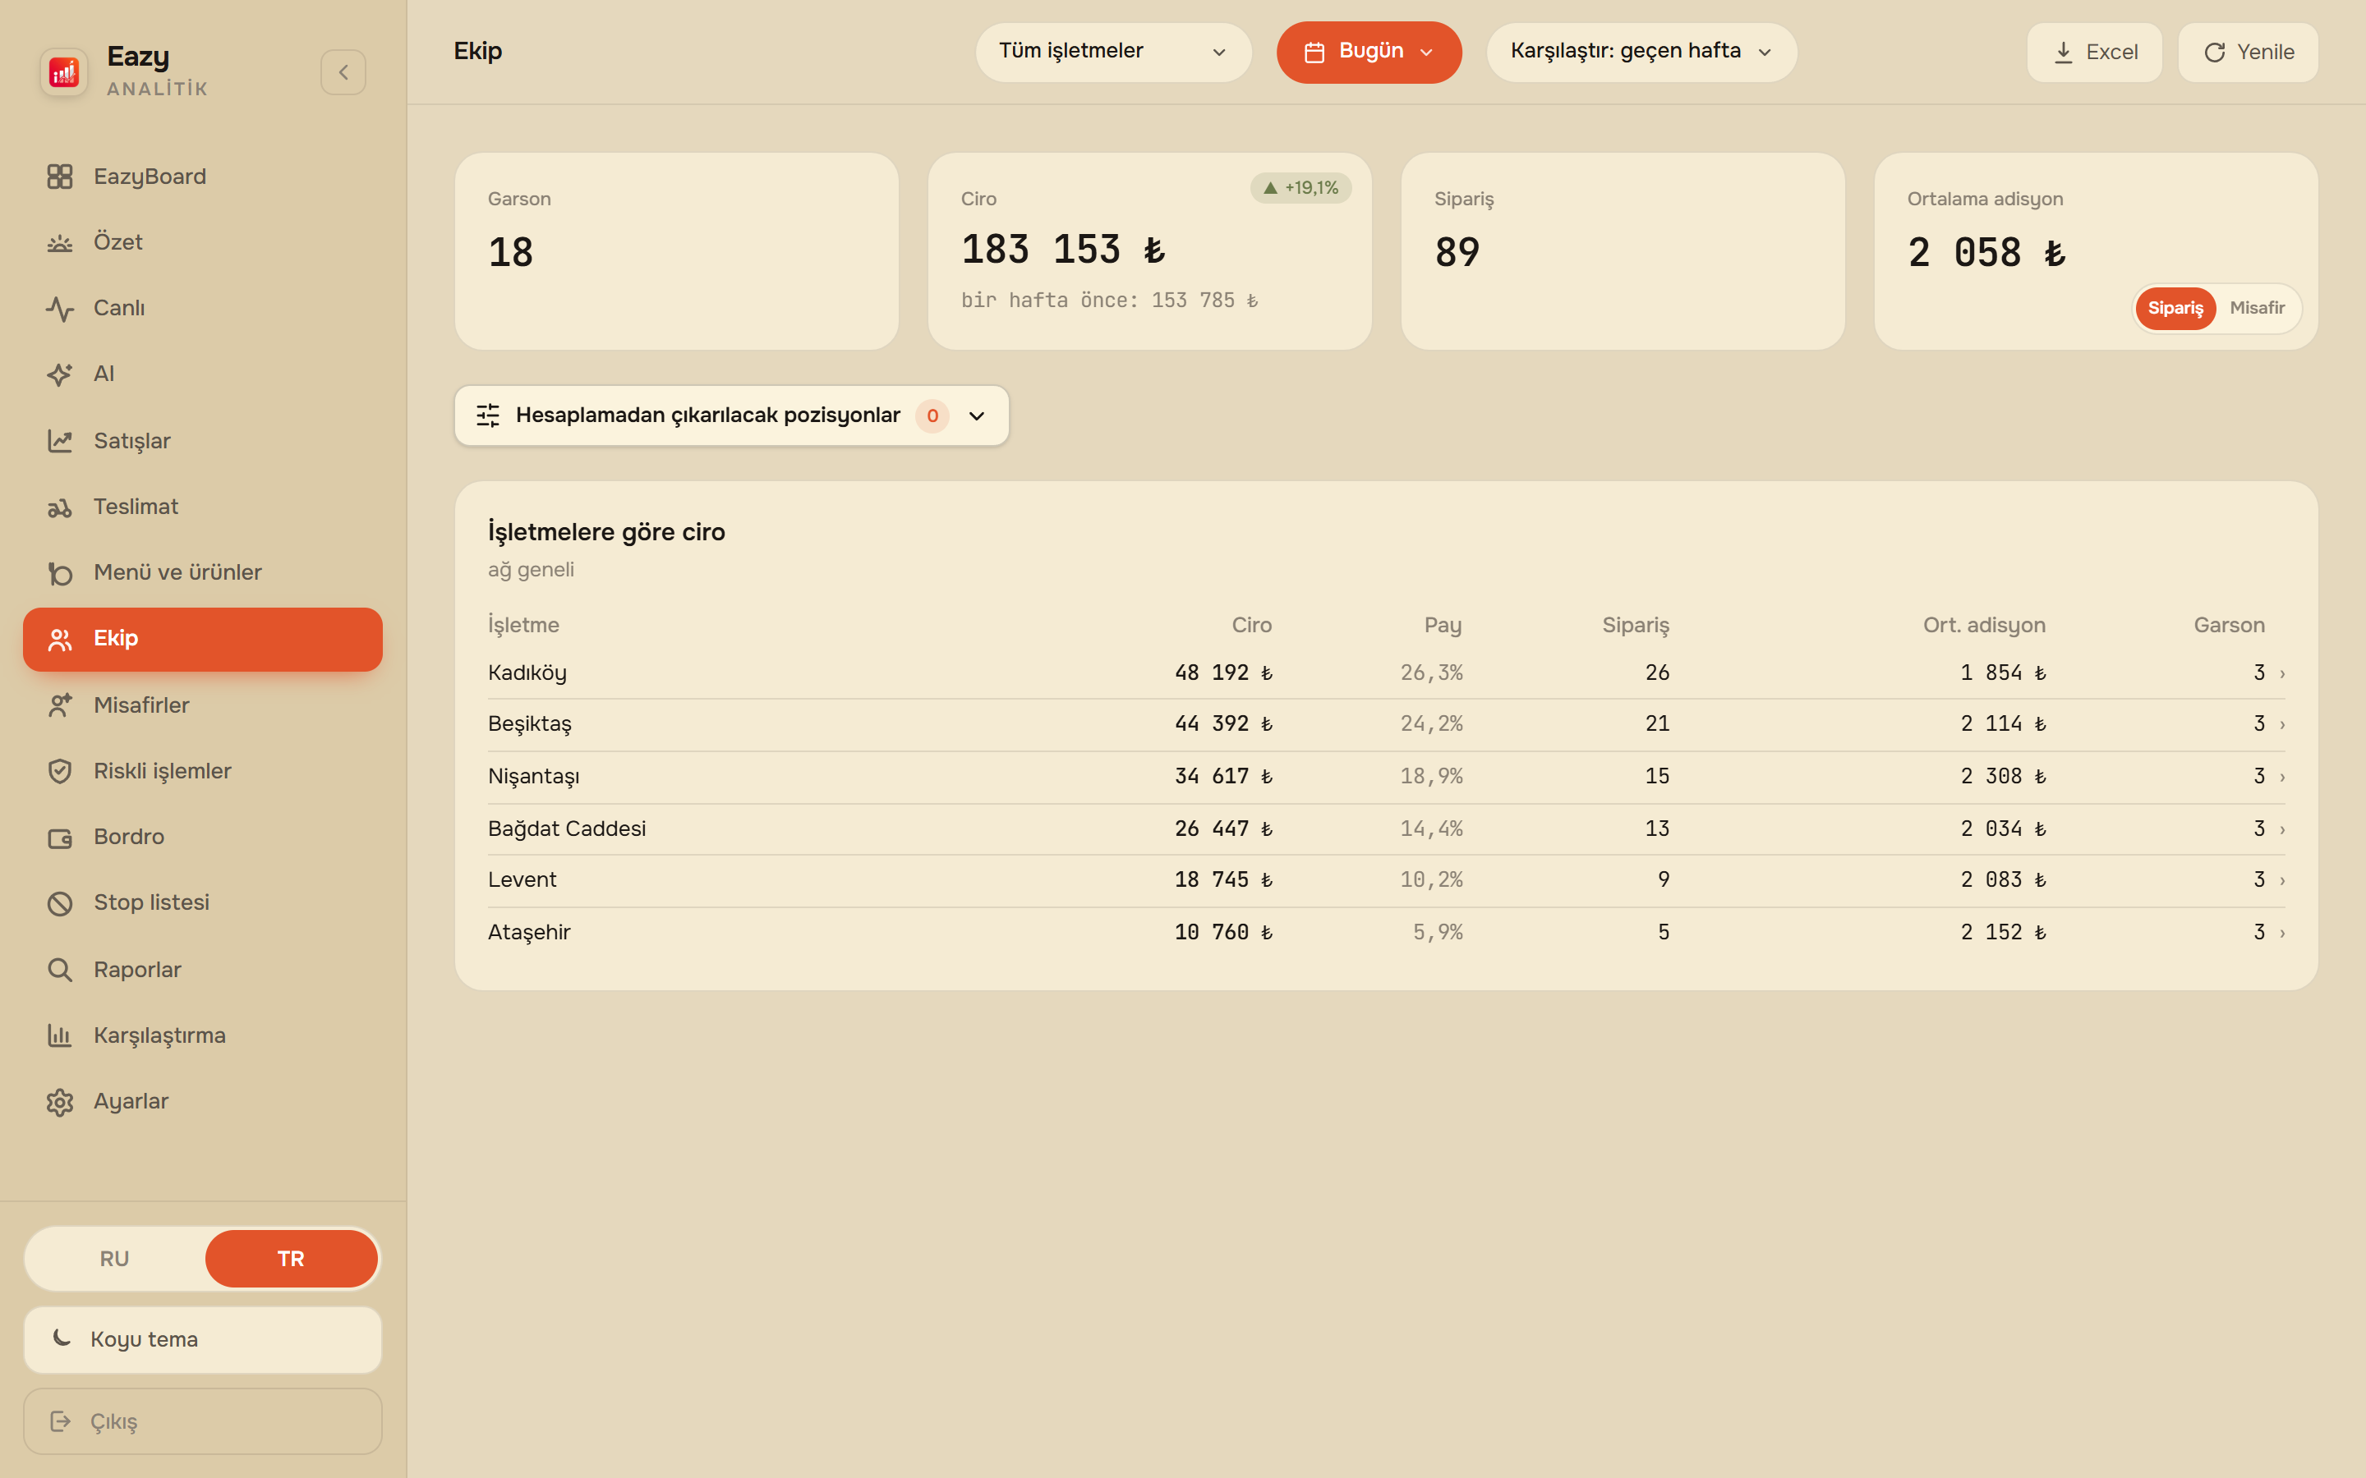Click the +19,1% growth badge
This screenshot has height=1478, width=2366.
coord(1300,188)
